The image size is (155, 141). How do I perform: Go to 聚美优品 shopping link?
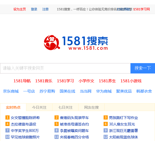coord(124,91)
